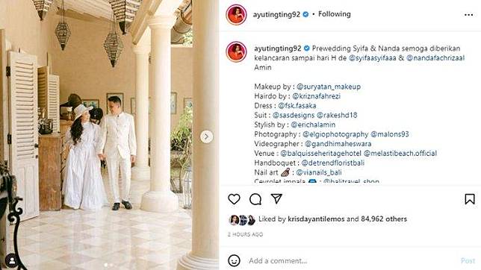Image resolution: width=481 pixels, height=270 pixels.
Task: Open the three-dot more options menu
Action: point(468,15)
